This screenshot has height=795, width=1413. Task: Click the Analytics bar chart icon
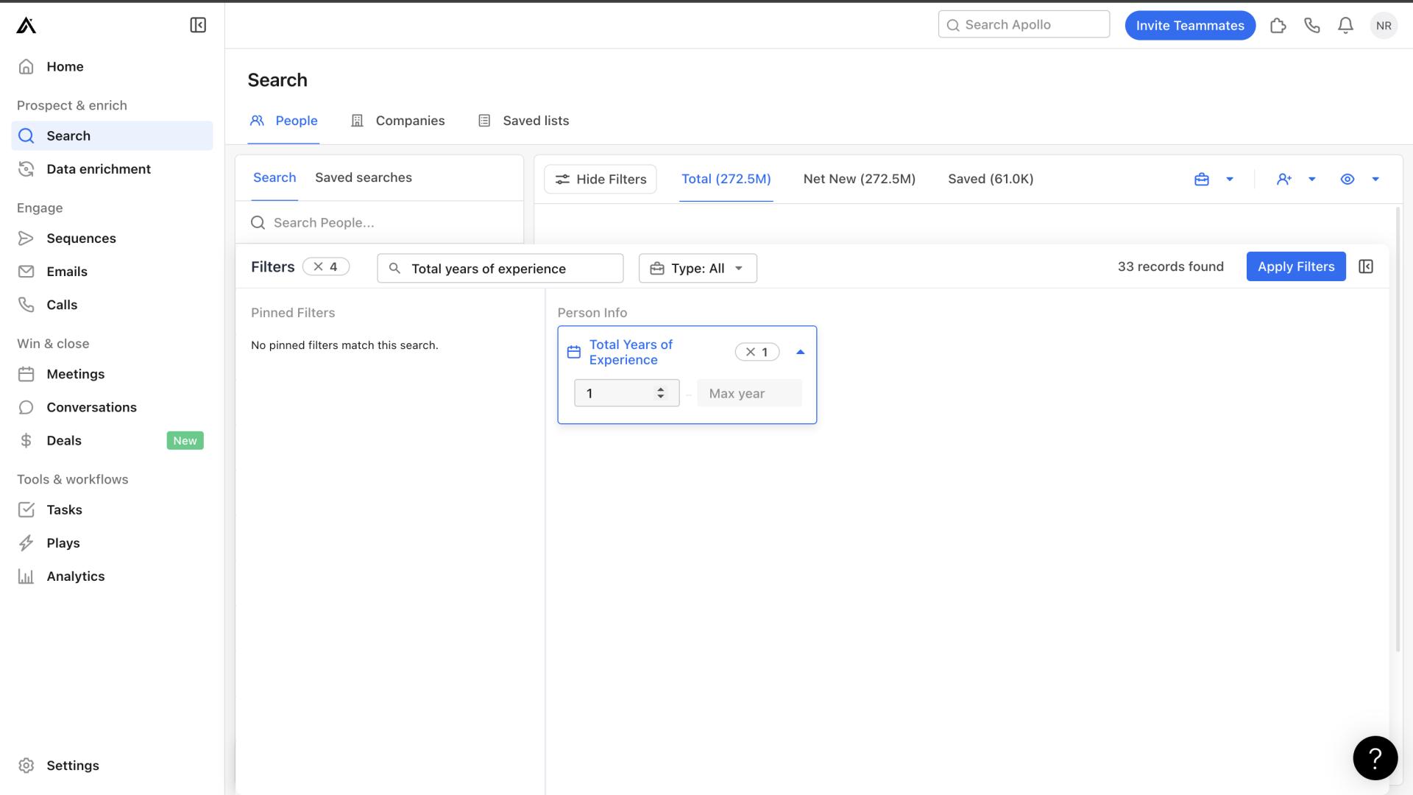pos(25,576)
